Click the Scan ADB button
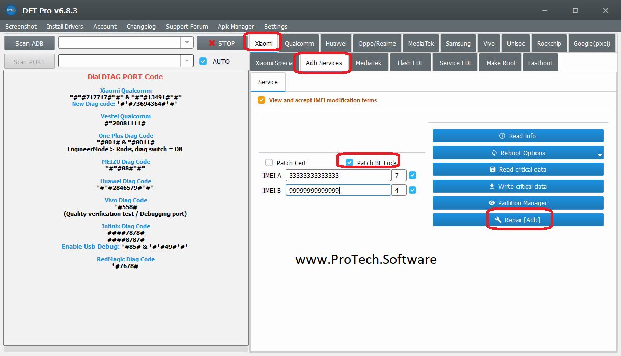The width and height of the screenshot is (621, 356). (30, 43)
